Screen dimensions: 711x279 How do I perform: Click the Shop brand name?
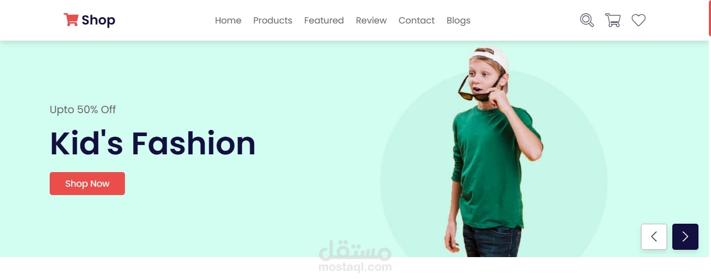pos(98,20)
